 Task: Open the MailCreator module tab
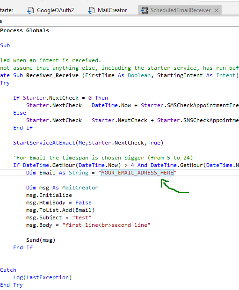click(x=107, y=10)
